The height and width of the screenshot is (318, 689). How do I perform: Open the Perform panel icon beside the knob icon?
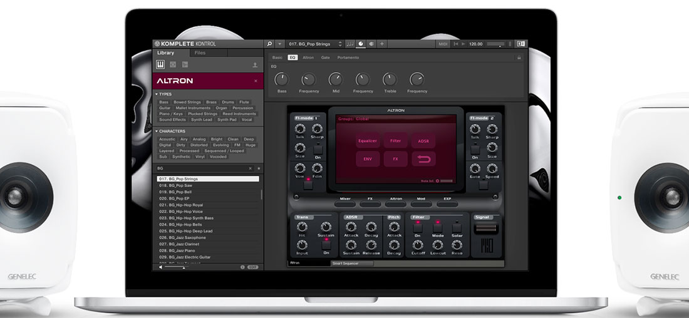point(371,44)
